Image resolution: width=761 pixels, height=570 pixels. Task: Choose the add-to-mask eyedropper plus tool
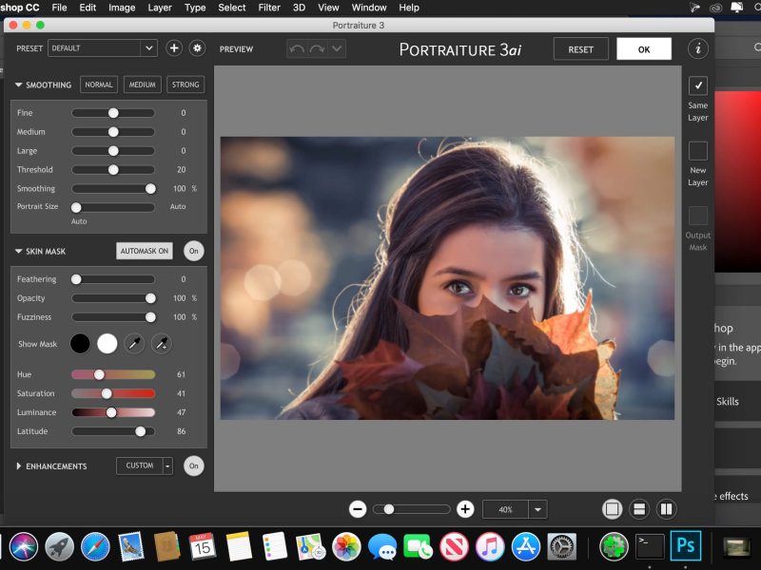click(x=161, y=344)
